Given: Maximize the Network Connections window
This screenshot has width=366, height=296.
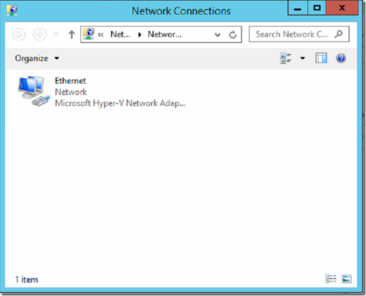Looking at the screenshot, I should click(317, 9).
